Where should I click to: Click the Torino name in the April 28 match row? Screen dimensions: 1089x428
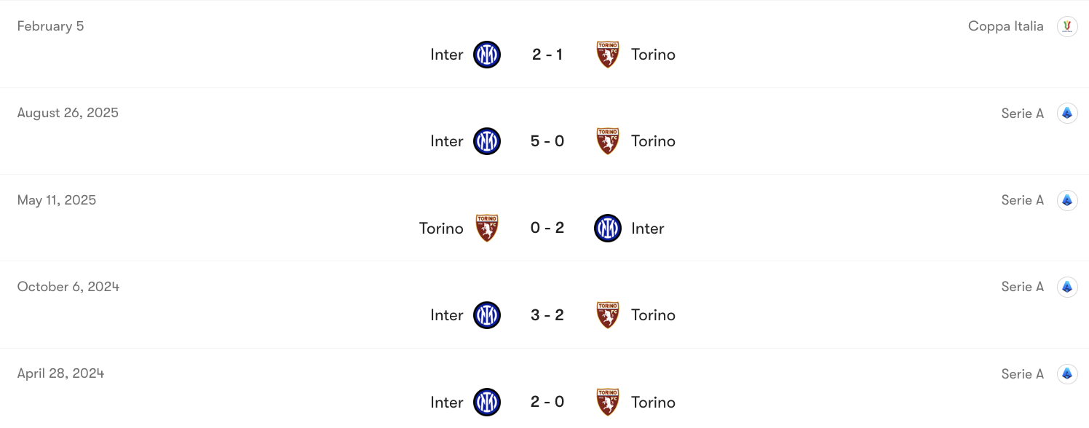click(653, 402)
